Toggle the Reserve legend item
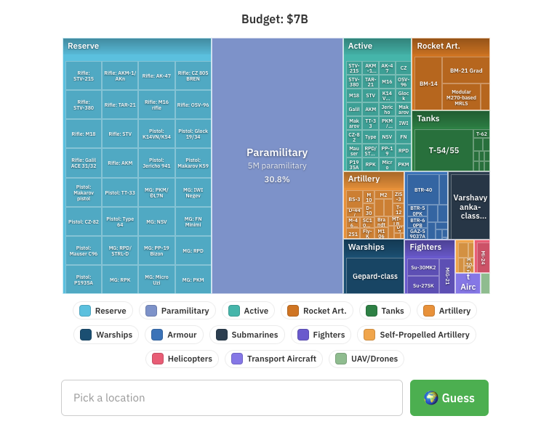557x424 pixels. 103,311
